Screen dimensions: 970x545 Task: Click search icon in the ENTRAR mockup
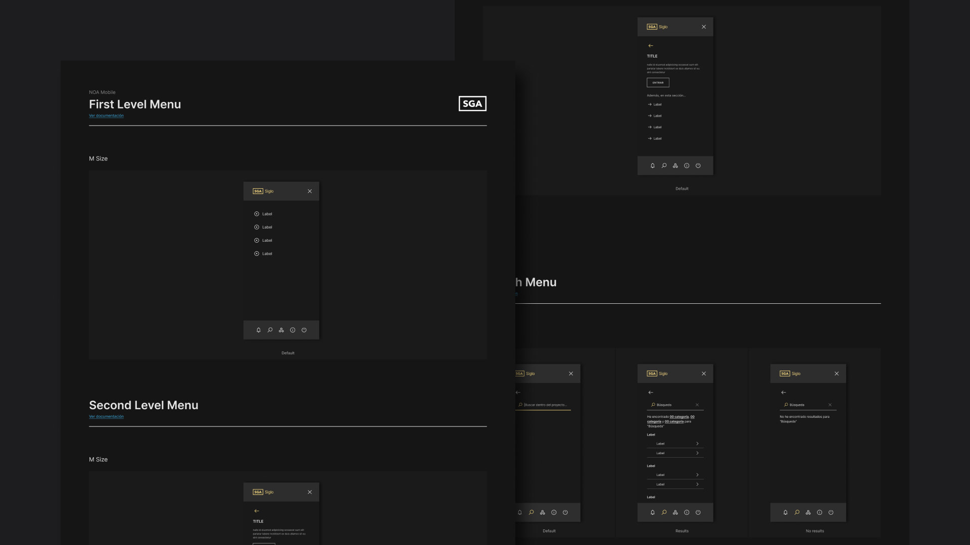(x=664, y=166)
